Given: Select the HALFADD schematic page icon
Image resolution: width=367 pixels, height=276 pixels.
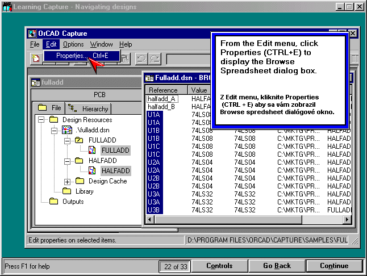Looking at the screenshot, I should click(x=92, y=171).
